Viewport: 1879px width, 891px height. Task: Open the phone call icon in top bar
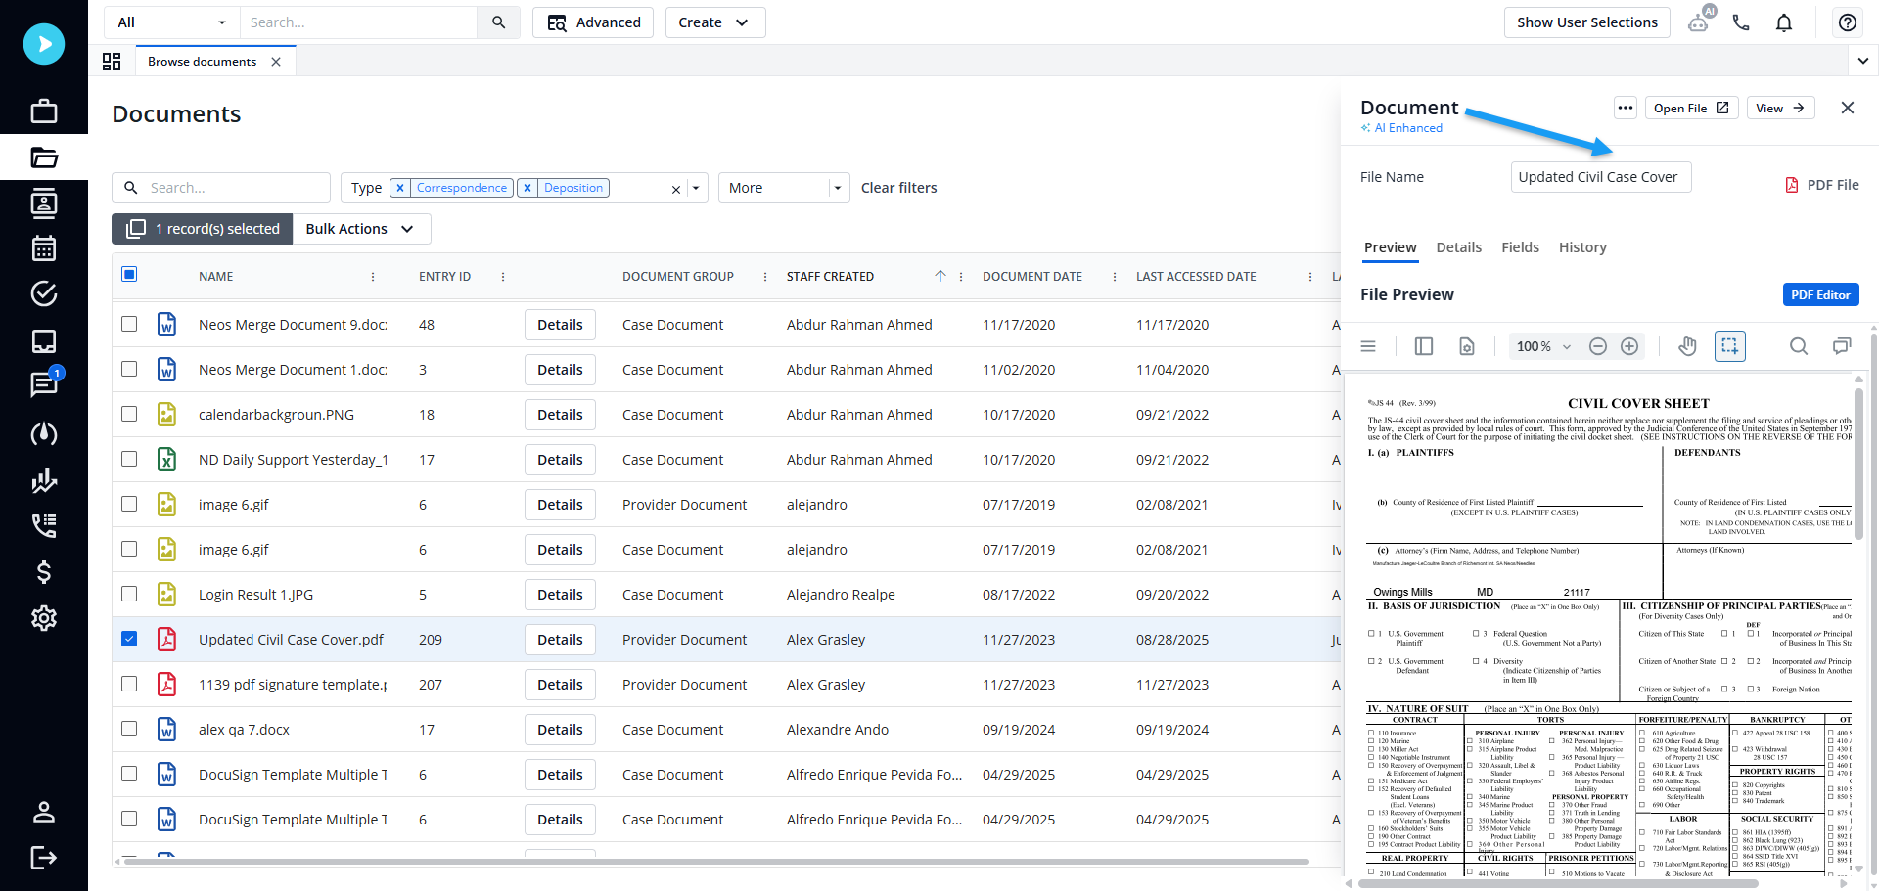point(1740,22)
